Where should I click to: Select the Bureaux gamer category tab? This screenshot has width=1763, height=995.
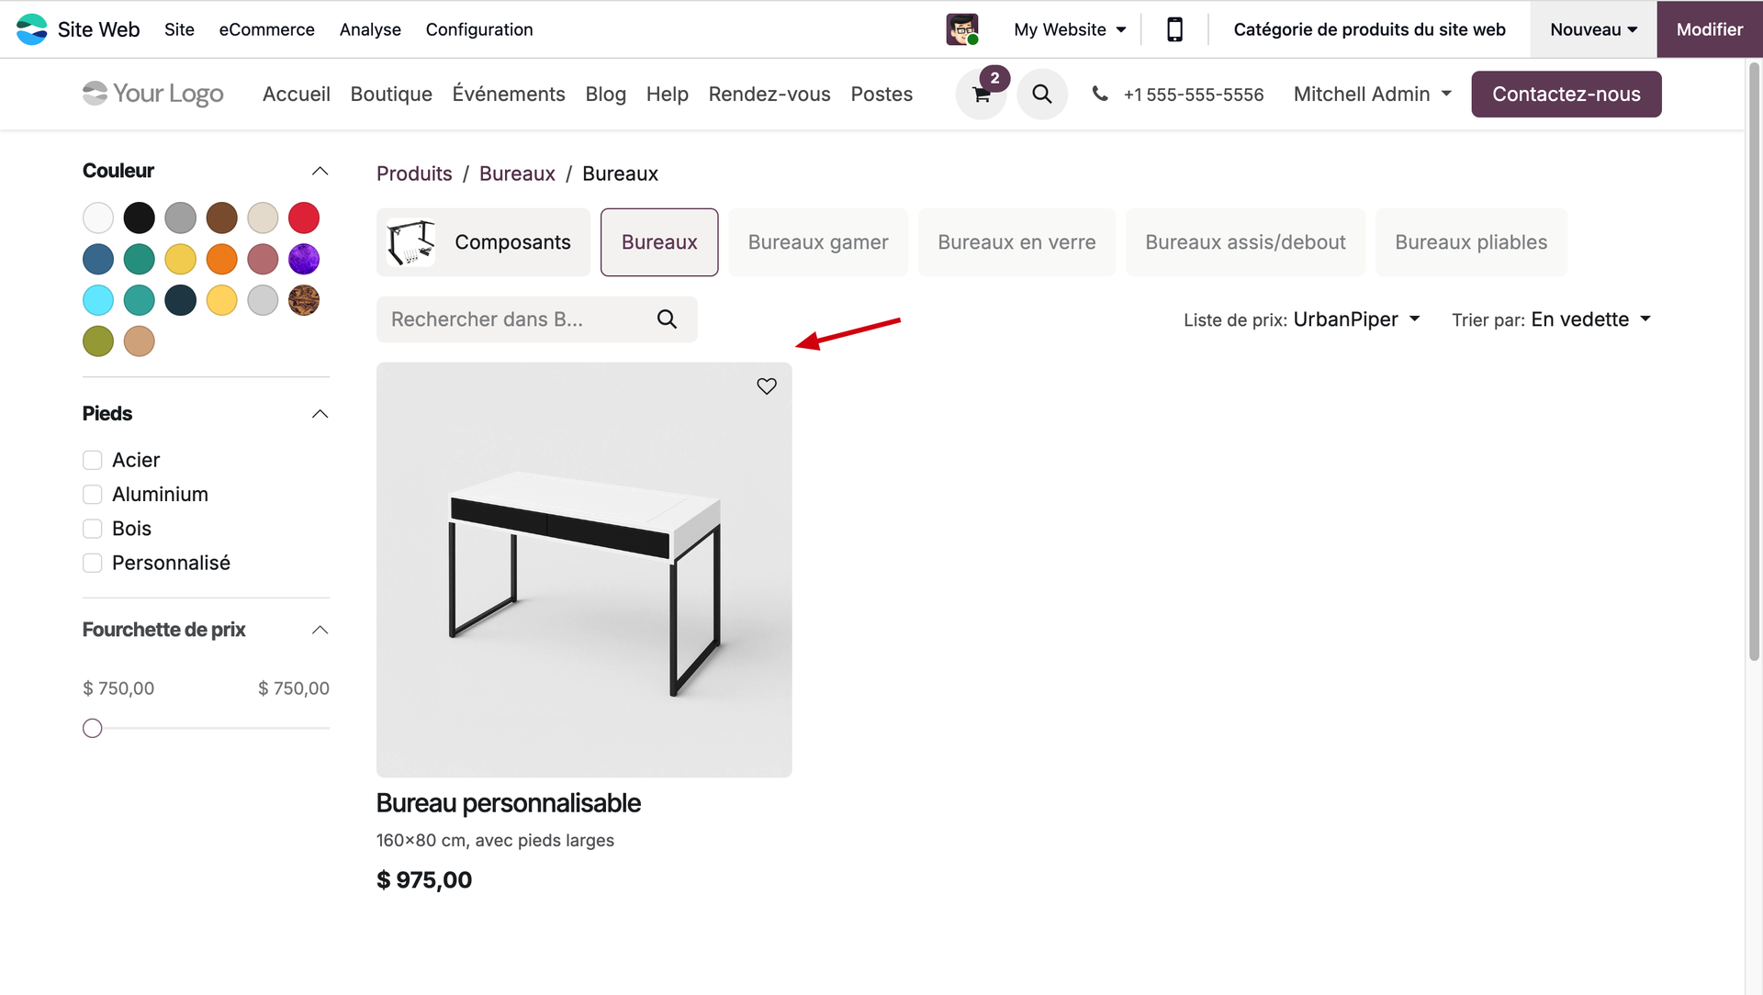(818, 242)
